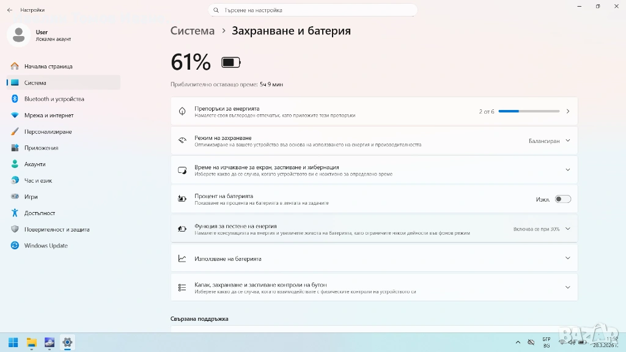Click the back arrow in the title bar
This screenshot has width=626, height=352.
(9, 10)
